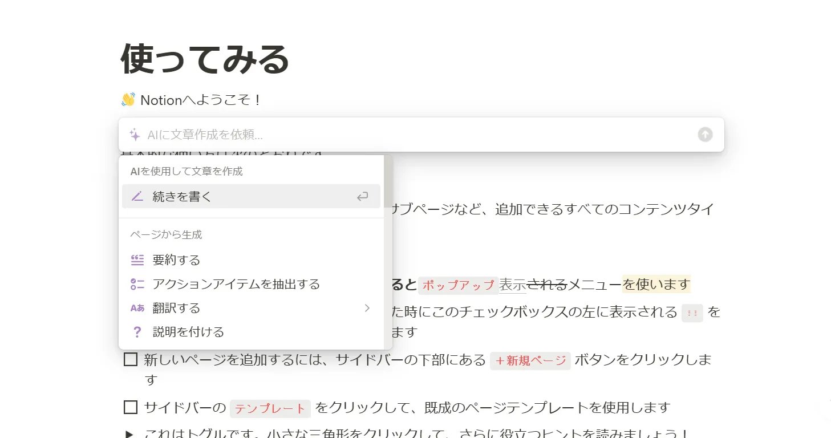This screenshot has width=831, height=438.
Task: Click the checklist icon for action items
Action: [137, 284]
